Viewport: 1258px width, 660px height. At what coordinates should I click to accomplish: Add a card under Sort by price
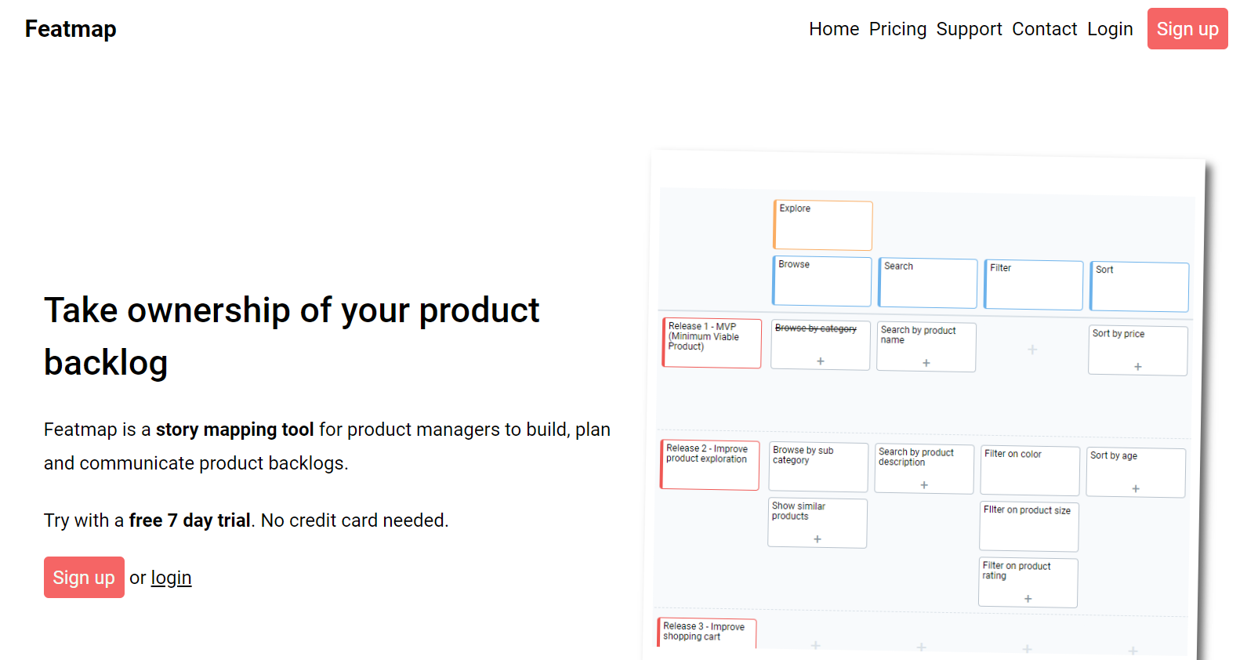point(1137,365)
